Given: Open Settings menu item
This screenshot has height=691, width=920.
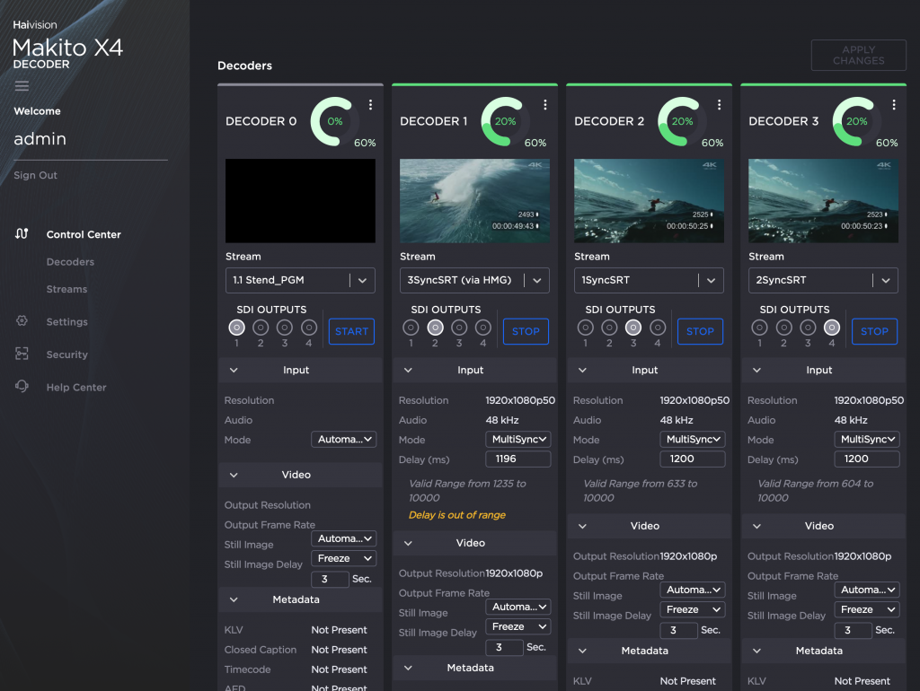Looking at the screenshot, I should tap(66, 322).
